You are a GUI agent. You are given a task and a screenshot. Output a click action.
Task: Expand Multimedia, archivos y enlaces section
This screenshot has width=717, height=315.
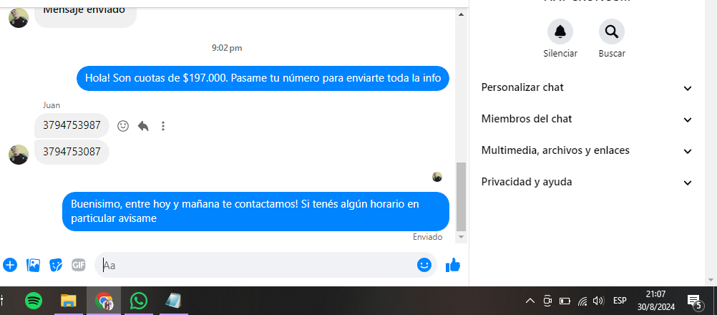pyautogui.click(x=587, y=150)
